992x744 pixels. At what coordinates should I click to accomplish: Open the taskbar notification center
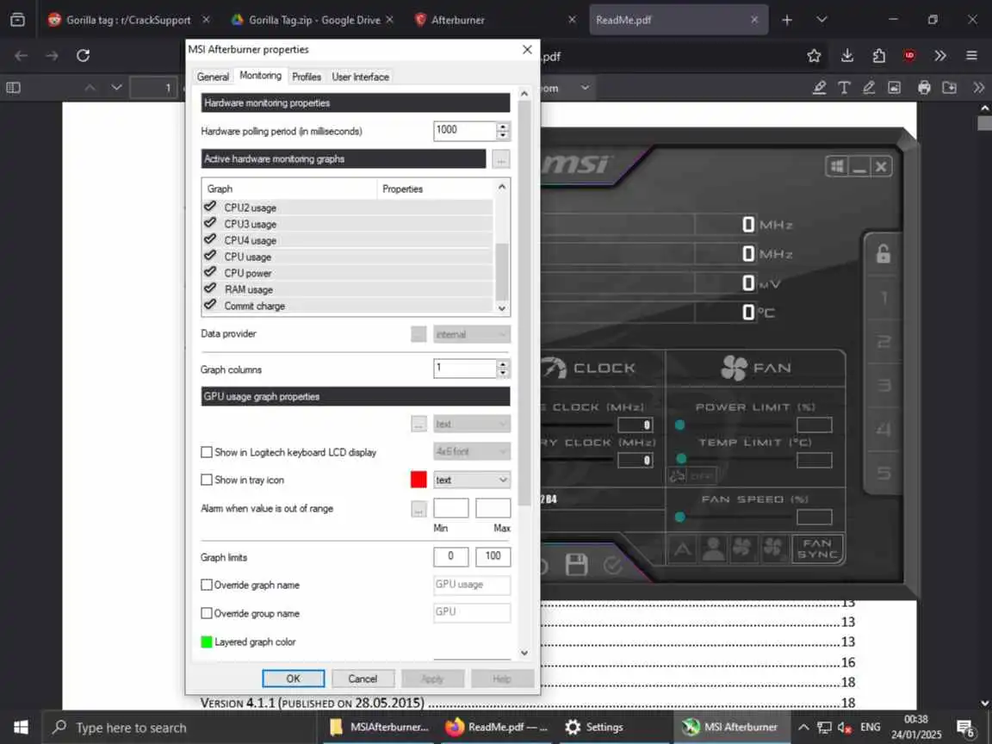pyautogui.click(x=964, y=728)
